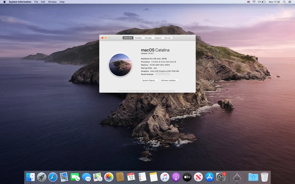
Task: Switch to the Service tab
Action: pyautogui.click(x=167, y=38)
